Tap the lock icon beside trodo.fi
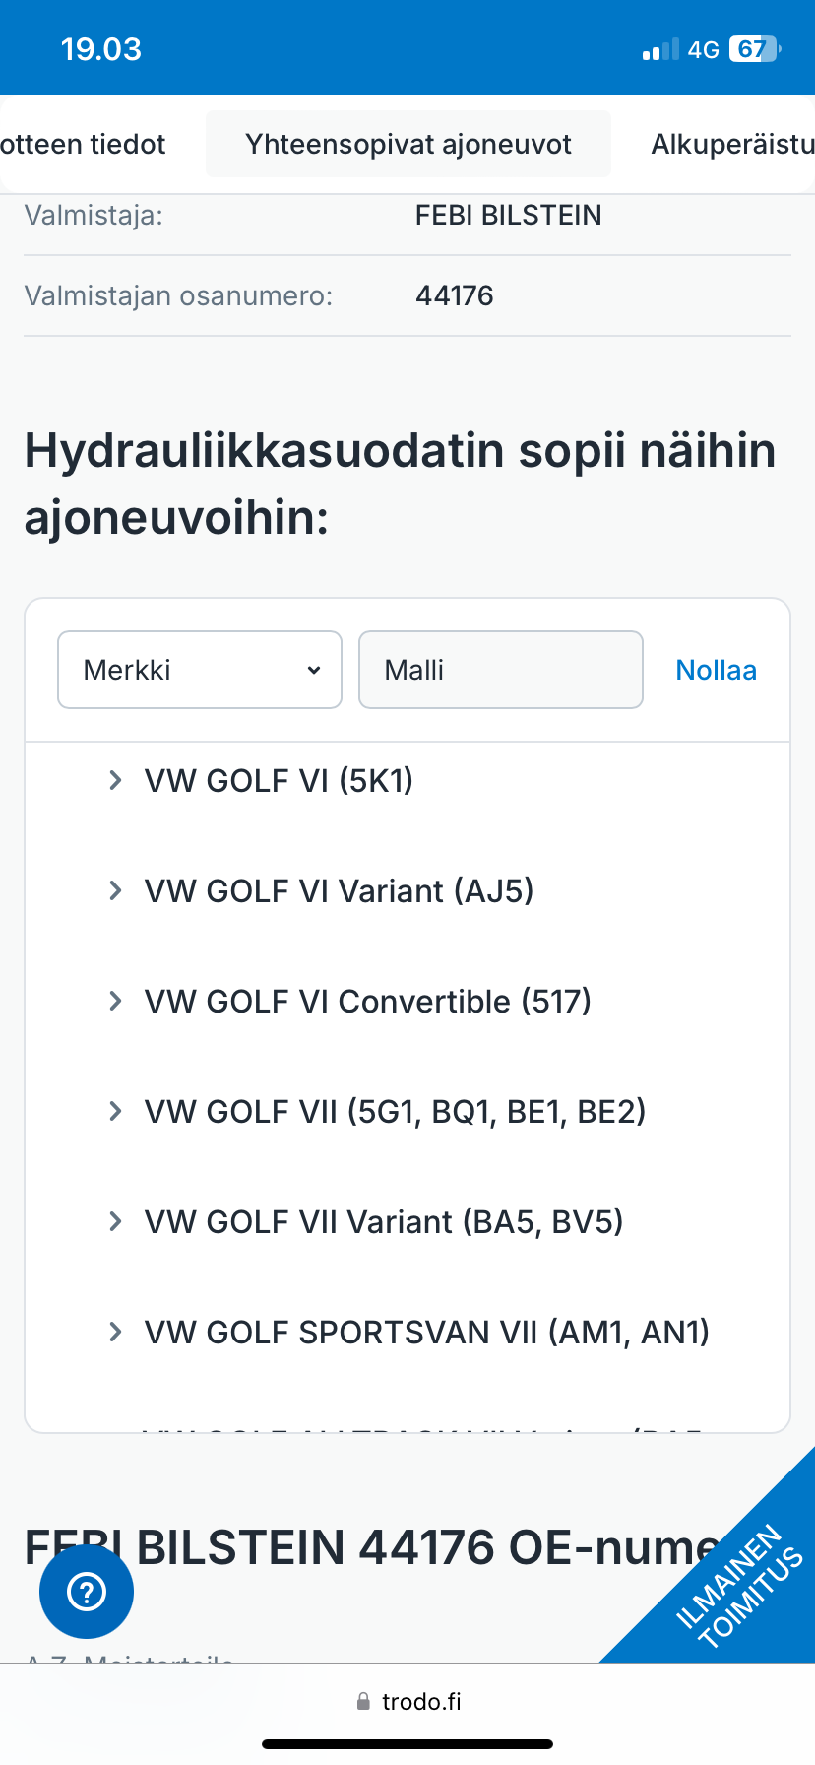The width and height of the screenshot is (815, 1765). pyautogui.click(x=363, y=1701)
